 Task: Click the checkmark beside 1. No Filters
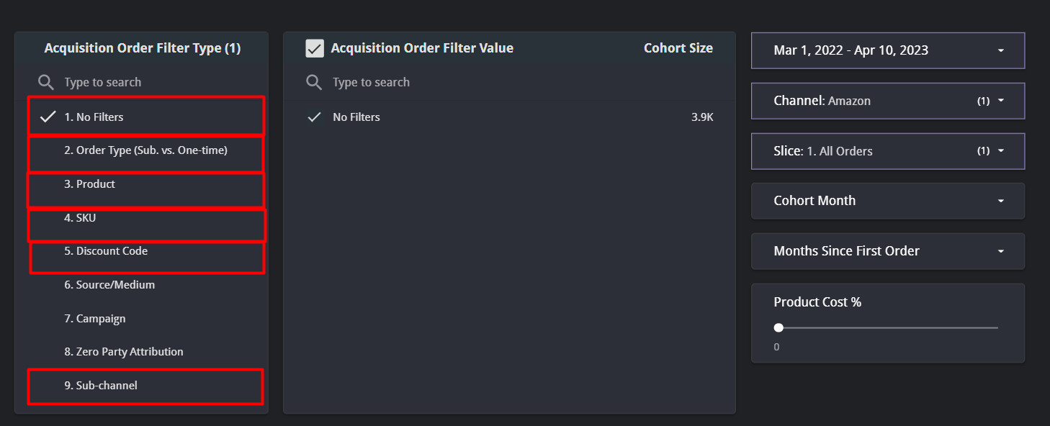point(48,117)
